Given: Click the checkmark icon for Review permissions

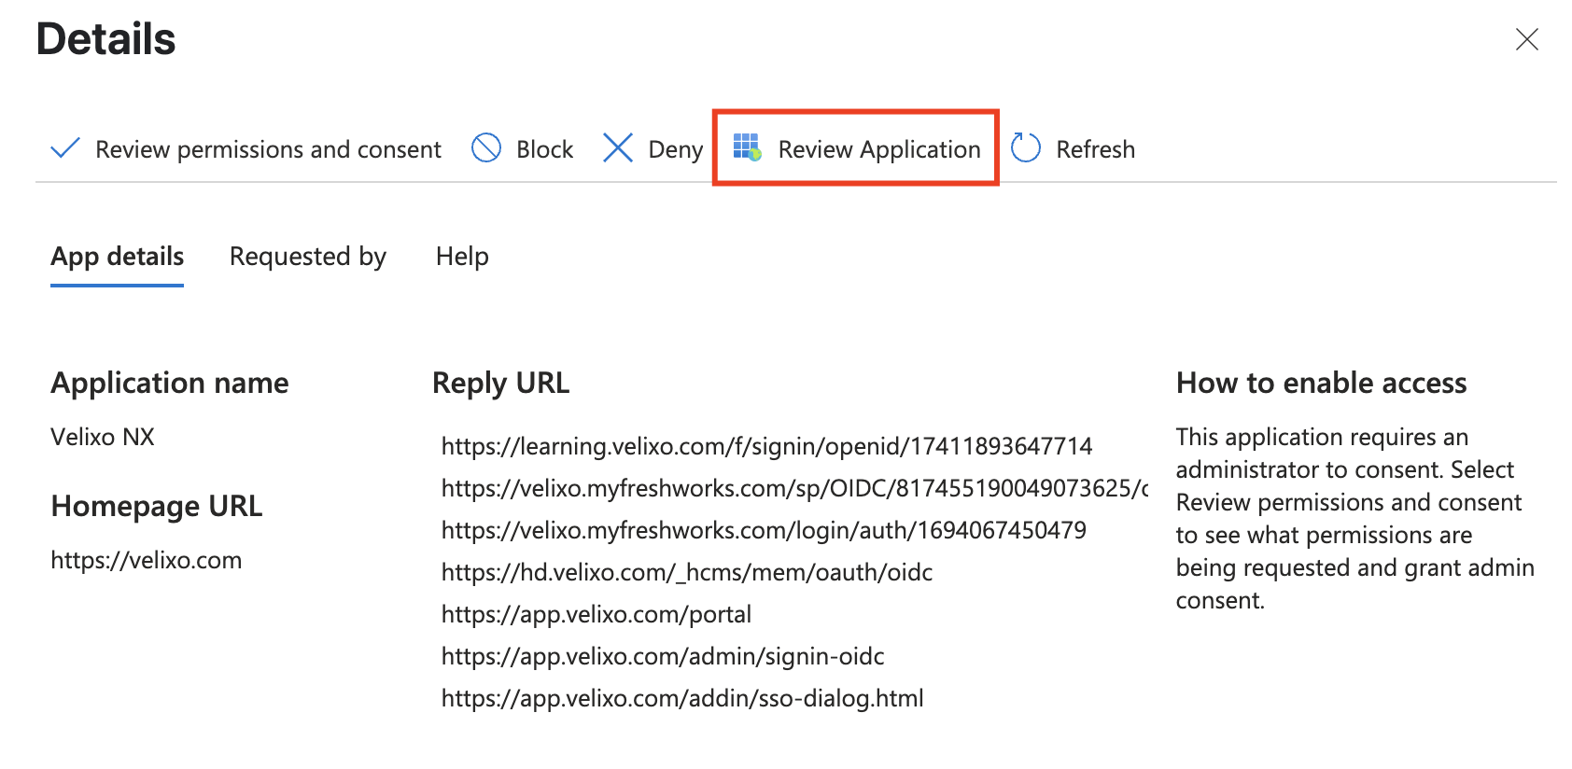Looking at the screenshot, I should click(x=64, y=148).
